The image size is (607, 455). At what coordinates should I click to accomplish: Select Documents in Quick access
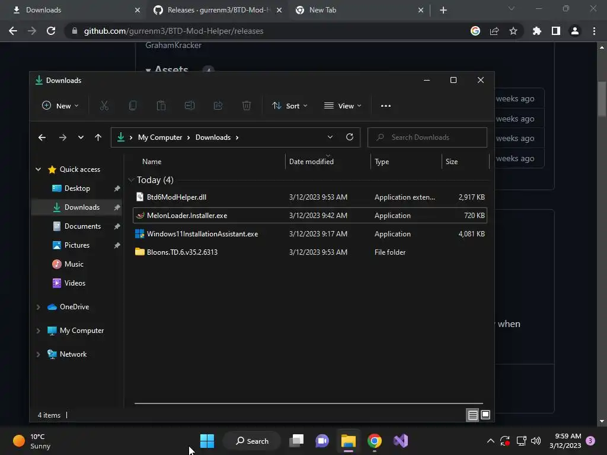tap(82, 226)
